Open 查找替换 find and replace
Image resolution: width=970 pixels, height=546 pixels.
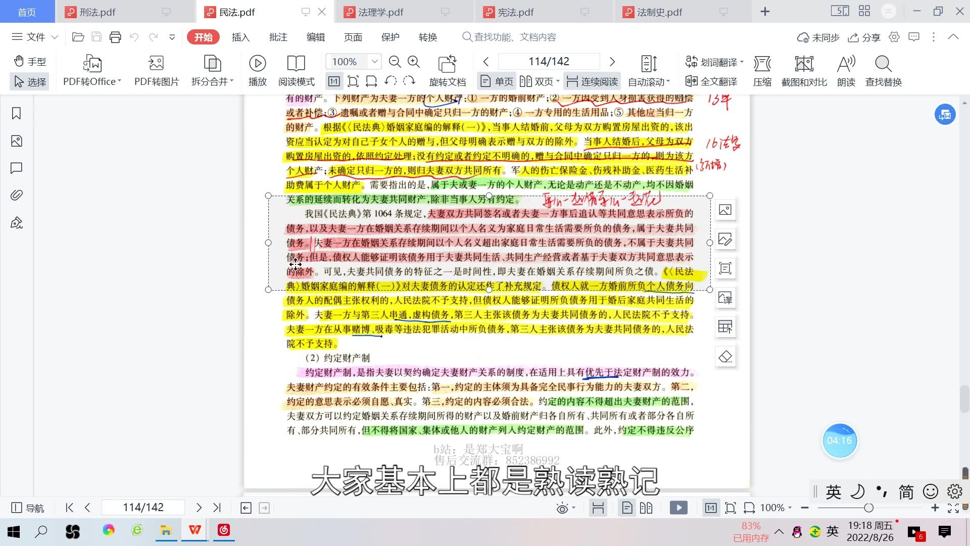click(883, 71)
